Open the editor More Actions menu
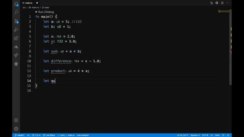This screenshot has height=137, width=244. [x=228, y=3]
